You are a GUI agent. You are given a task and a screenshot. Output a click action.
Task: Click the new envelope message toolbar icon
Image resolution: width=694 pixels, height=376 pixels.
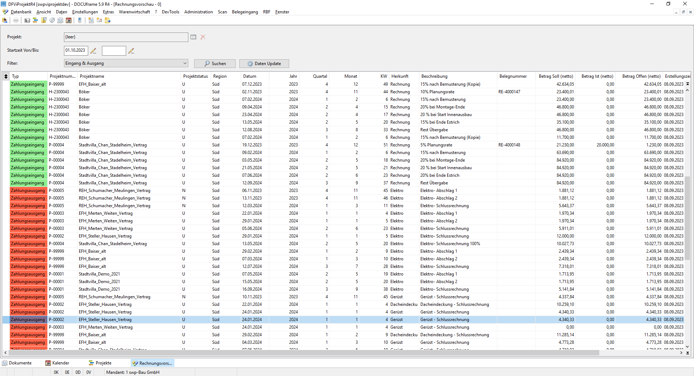(x=99, y=21)
